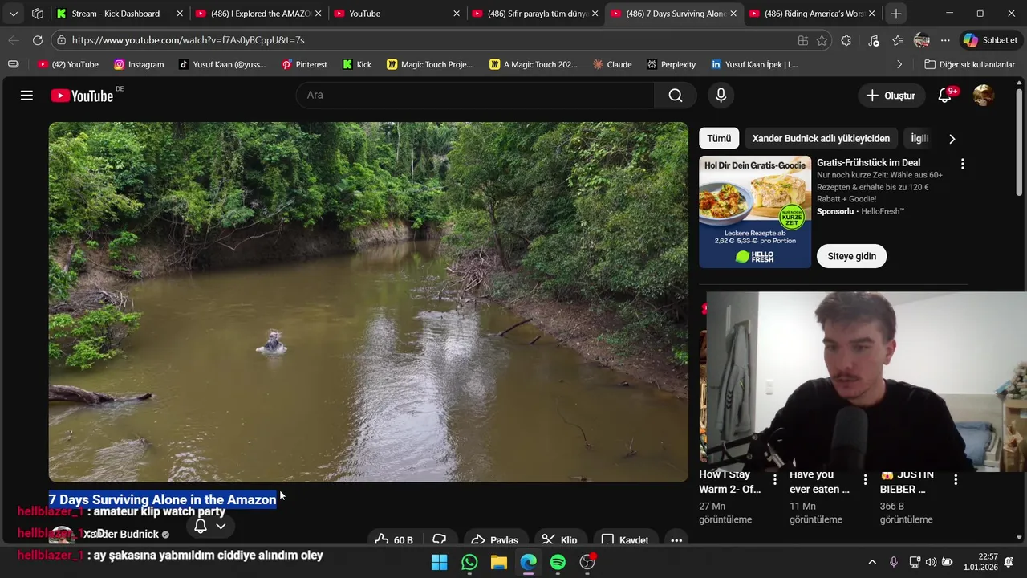Screen dimensions: 1027x578
Task: View site information lock icon
Action: point(61,40)
